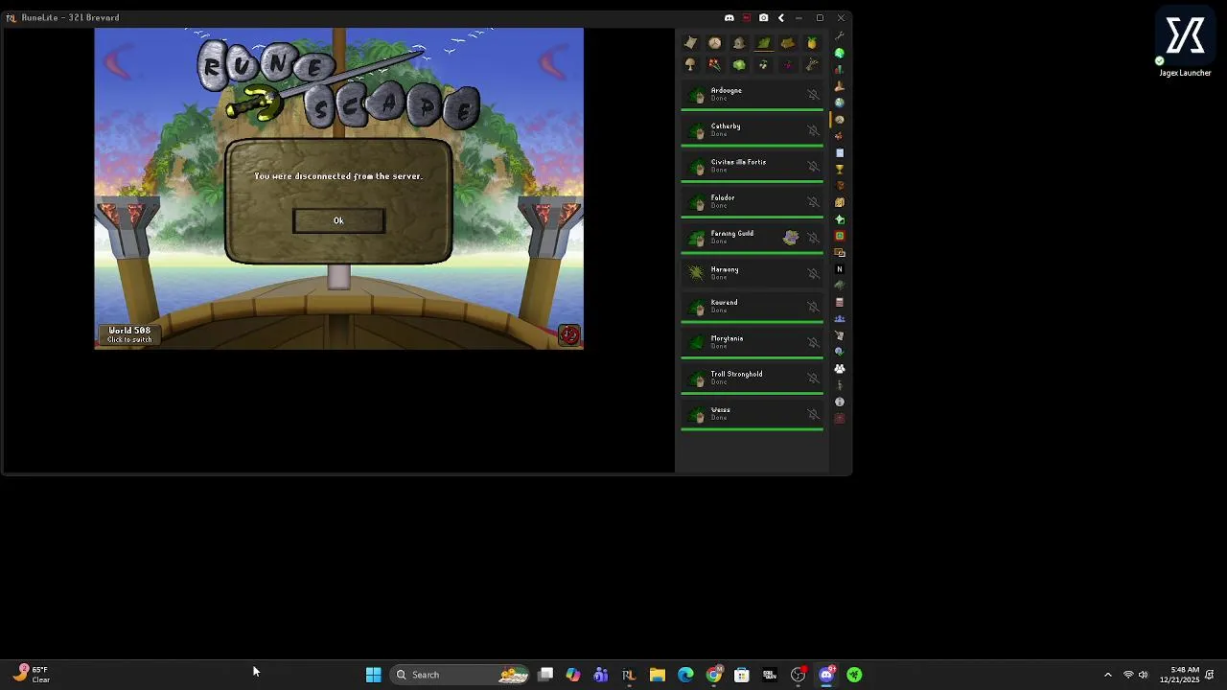This screenshot has height=690, width=1227.
Task: Open the notes clipboard sidebar icon
Action: [x=840, y=152]
